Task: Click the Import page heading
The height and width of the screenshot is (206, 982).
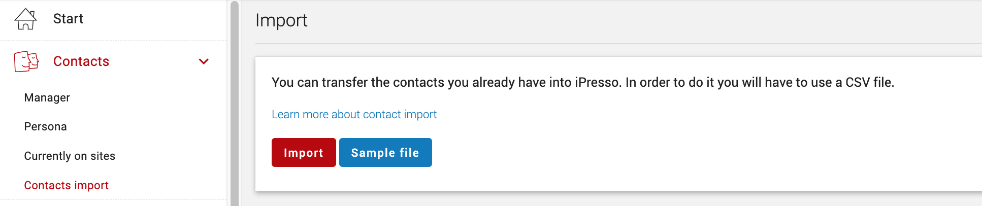Action: point(281,20)
